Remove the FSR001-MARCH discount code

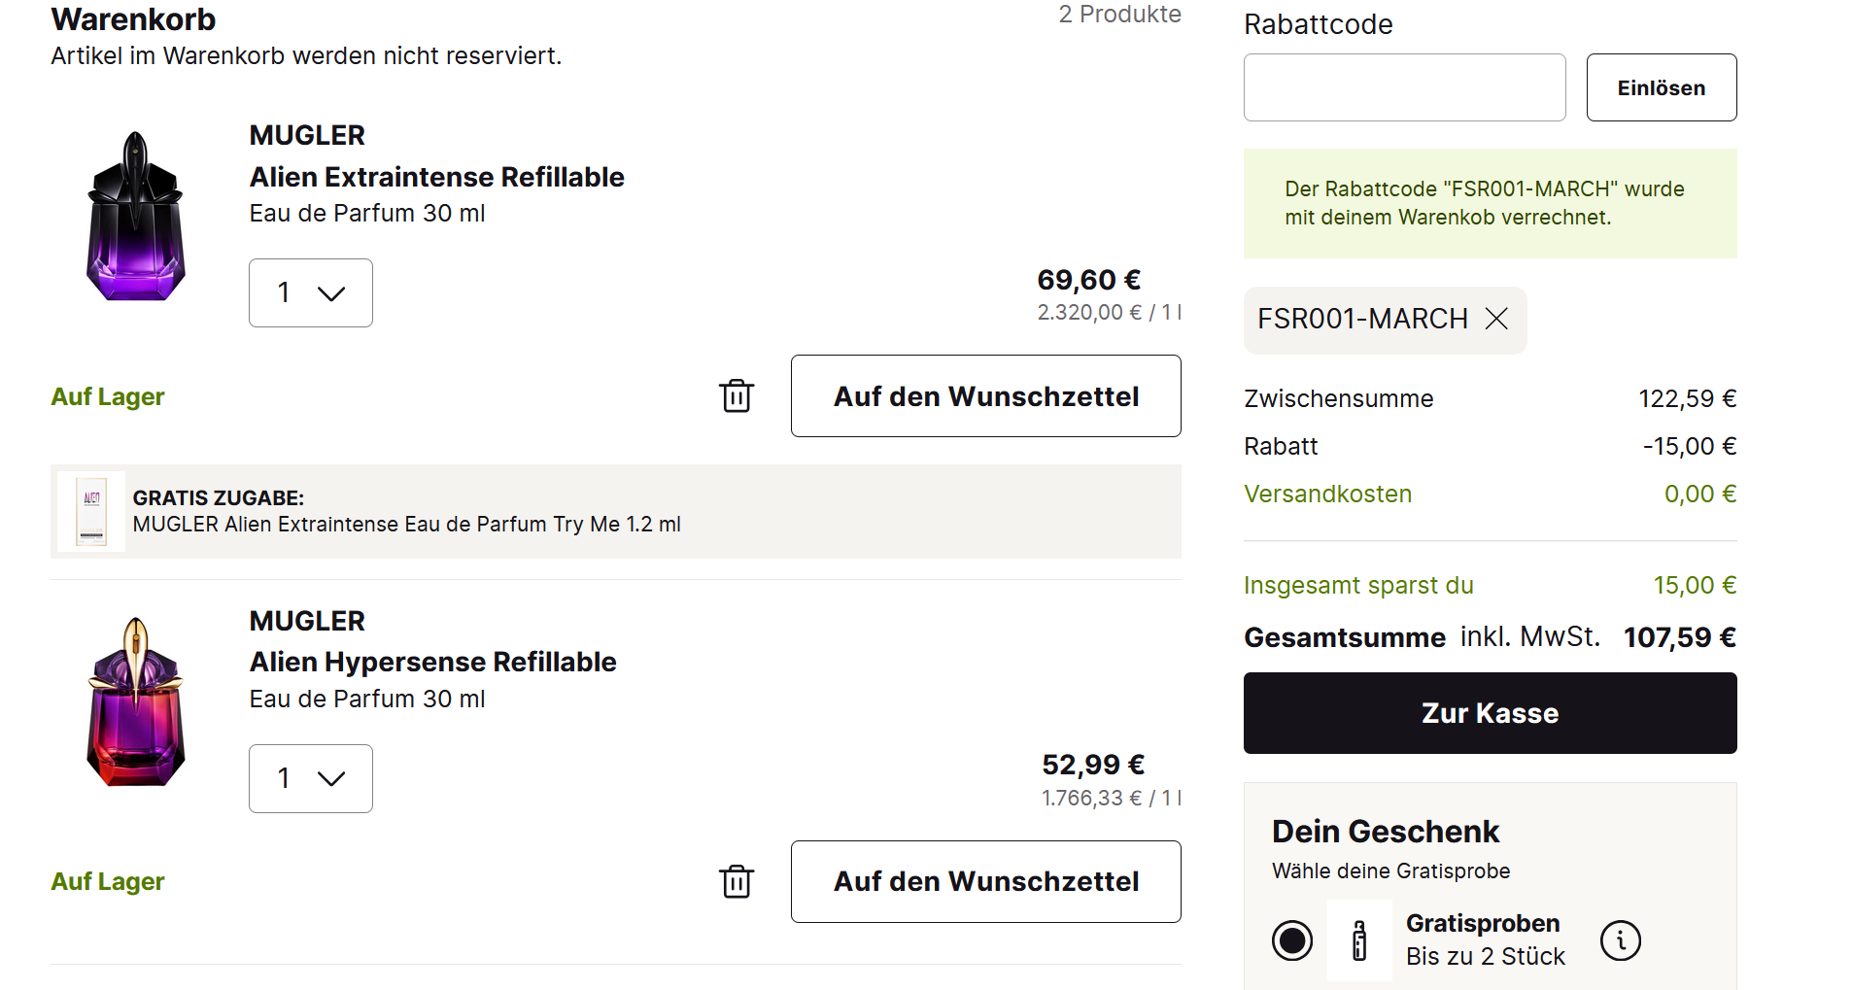tap(1496, 319)
